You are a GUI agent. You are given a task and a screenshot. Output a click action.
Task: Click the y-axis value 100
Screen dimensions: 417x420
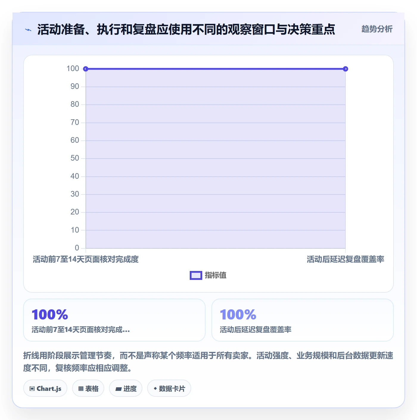[x=73, y=69]
